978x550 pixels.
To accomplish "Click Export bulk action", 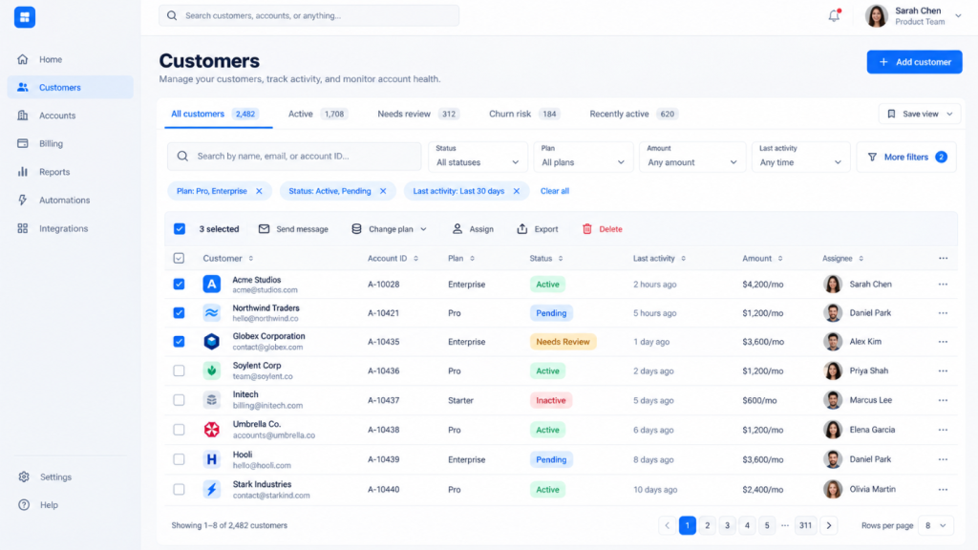I will (537, 229).
